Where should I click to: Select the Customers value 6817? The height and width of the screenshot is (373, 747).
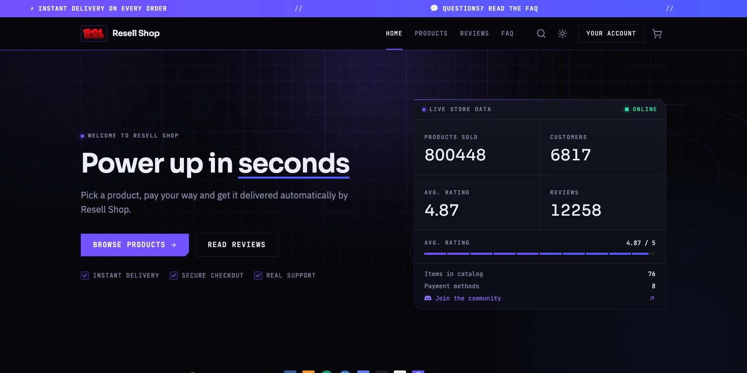[x=571, y=155]
